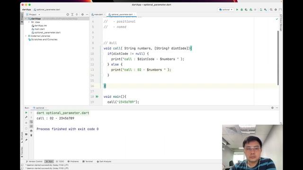303x170 pixels.
Task: Select the optional_parameter.dart editor tab
Action: click(x=121, y=15)
